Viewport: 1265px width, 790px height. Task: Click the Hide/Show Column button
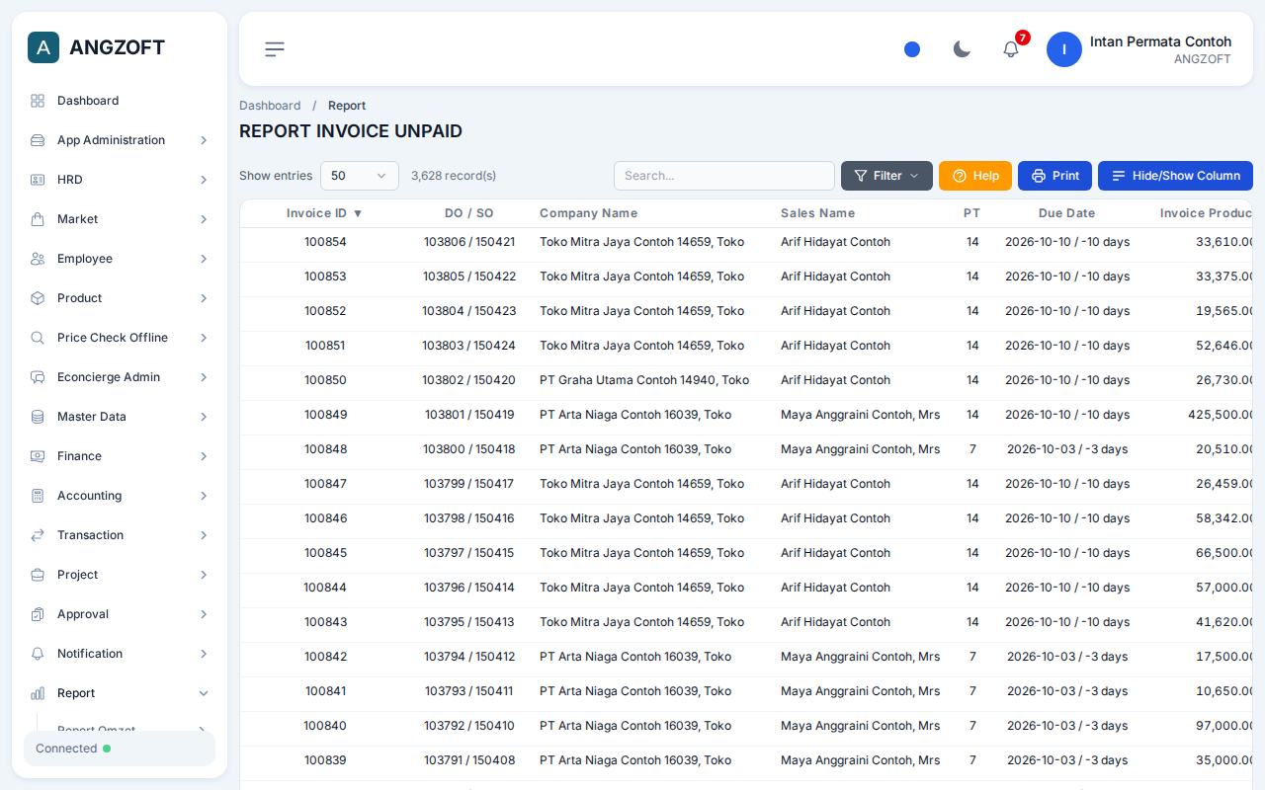[1175, 176]
